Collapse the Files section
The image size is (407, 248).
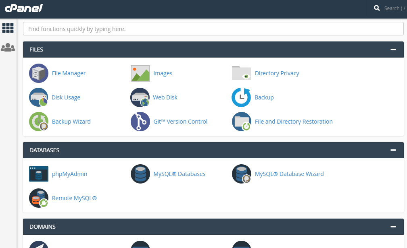coord(393,50)
